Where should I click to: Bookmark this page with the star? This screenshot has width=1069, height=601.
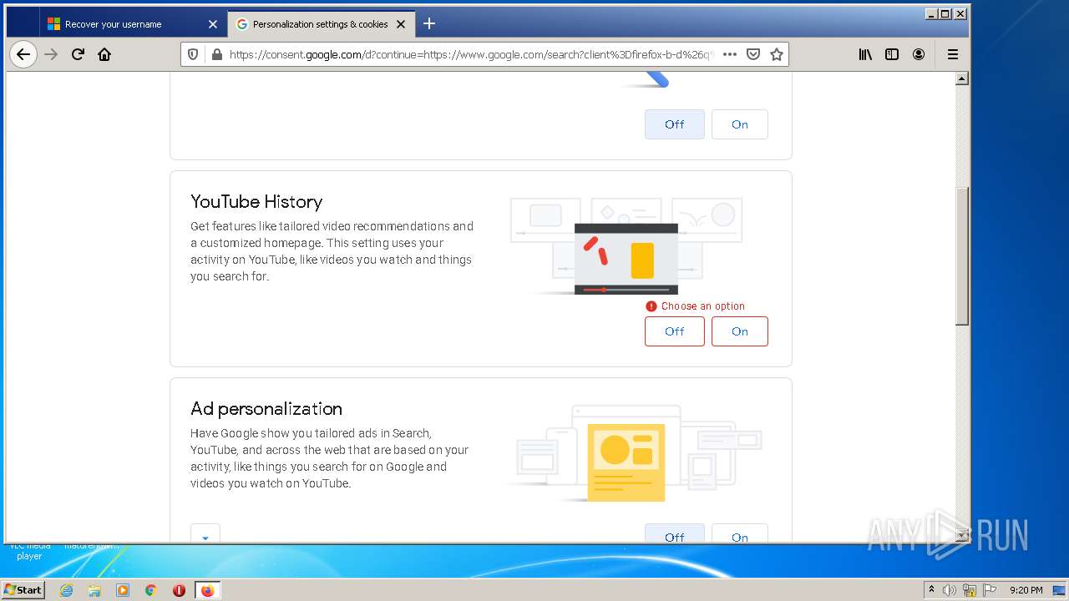(777, 54)
